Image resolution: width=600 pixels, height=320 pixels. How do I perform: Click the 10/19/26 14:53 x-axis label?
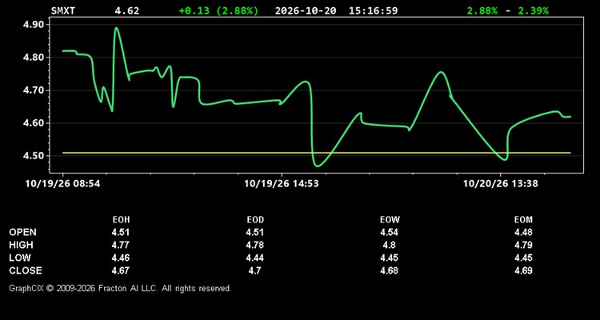pyautogui.click(x=282, y=184)
